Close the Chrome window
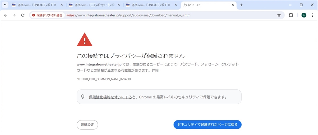 click(x=312, y=5)
